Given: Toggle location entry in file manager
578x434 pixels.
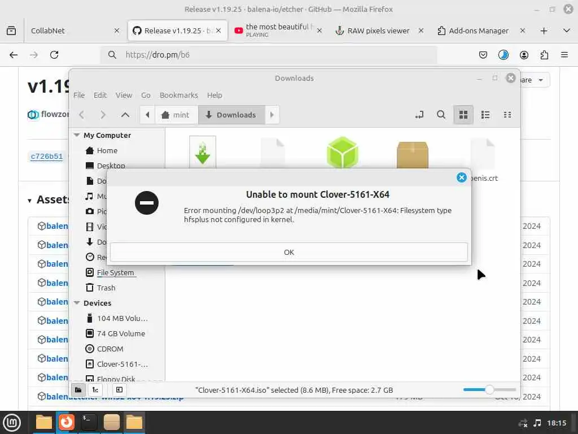Looking at the screenshot, I should click(x=419, y=115).
